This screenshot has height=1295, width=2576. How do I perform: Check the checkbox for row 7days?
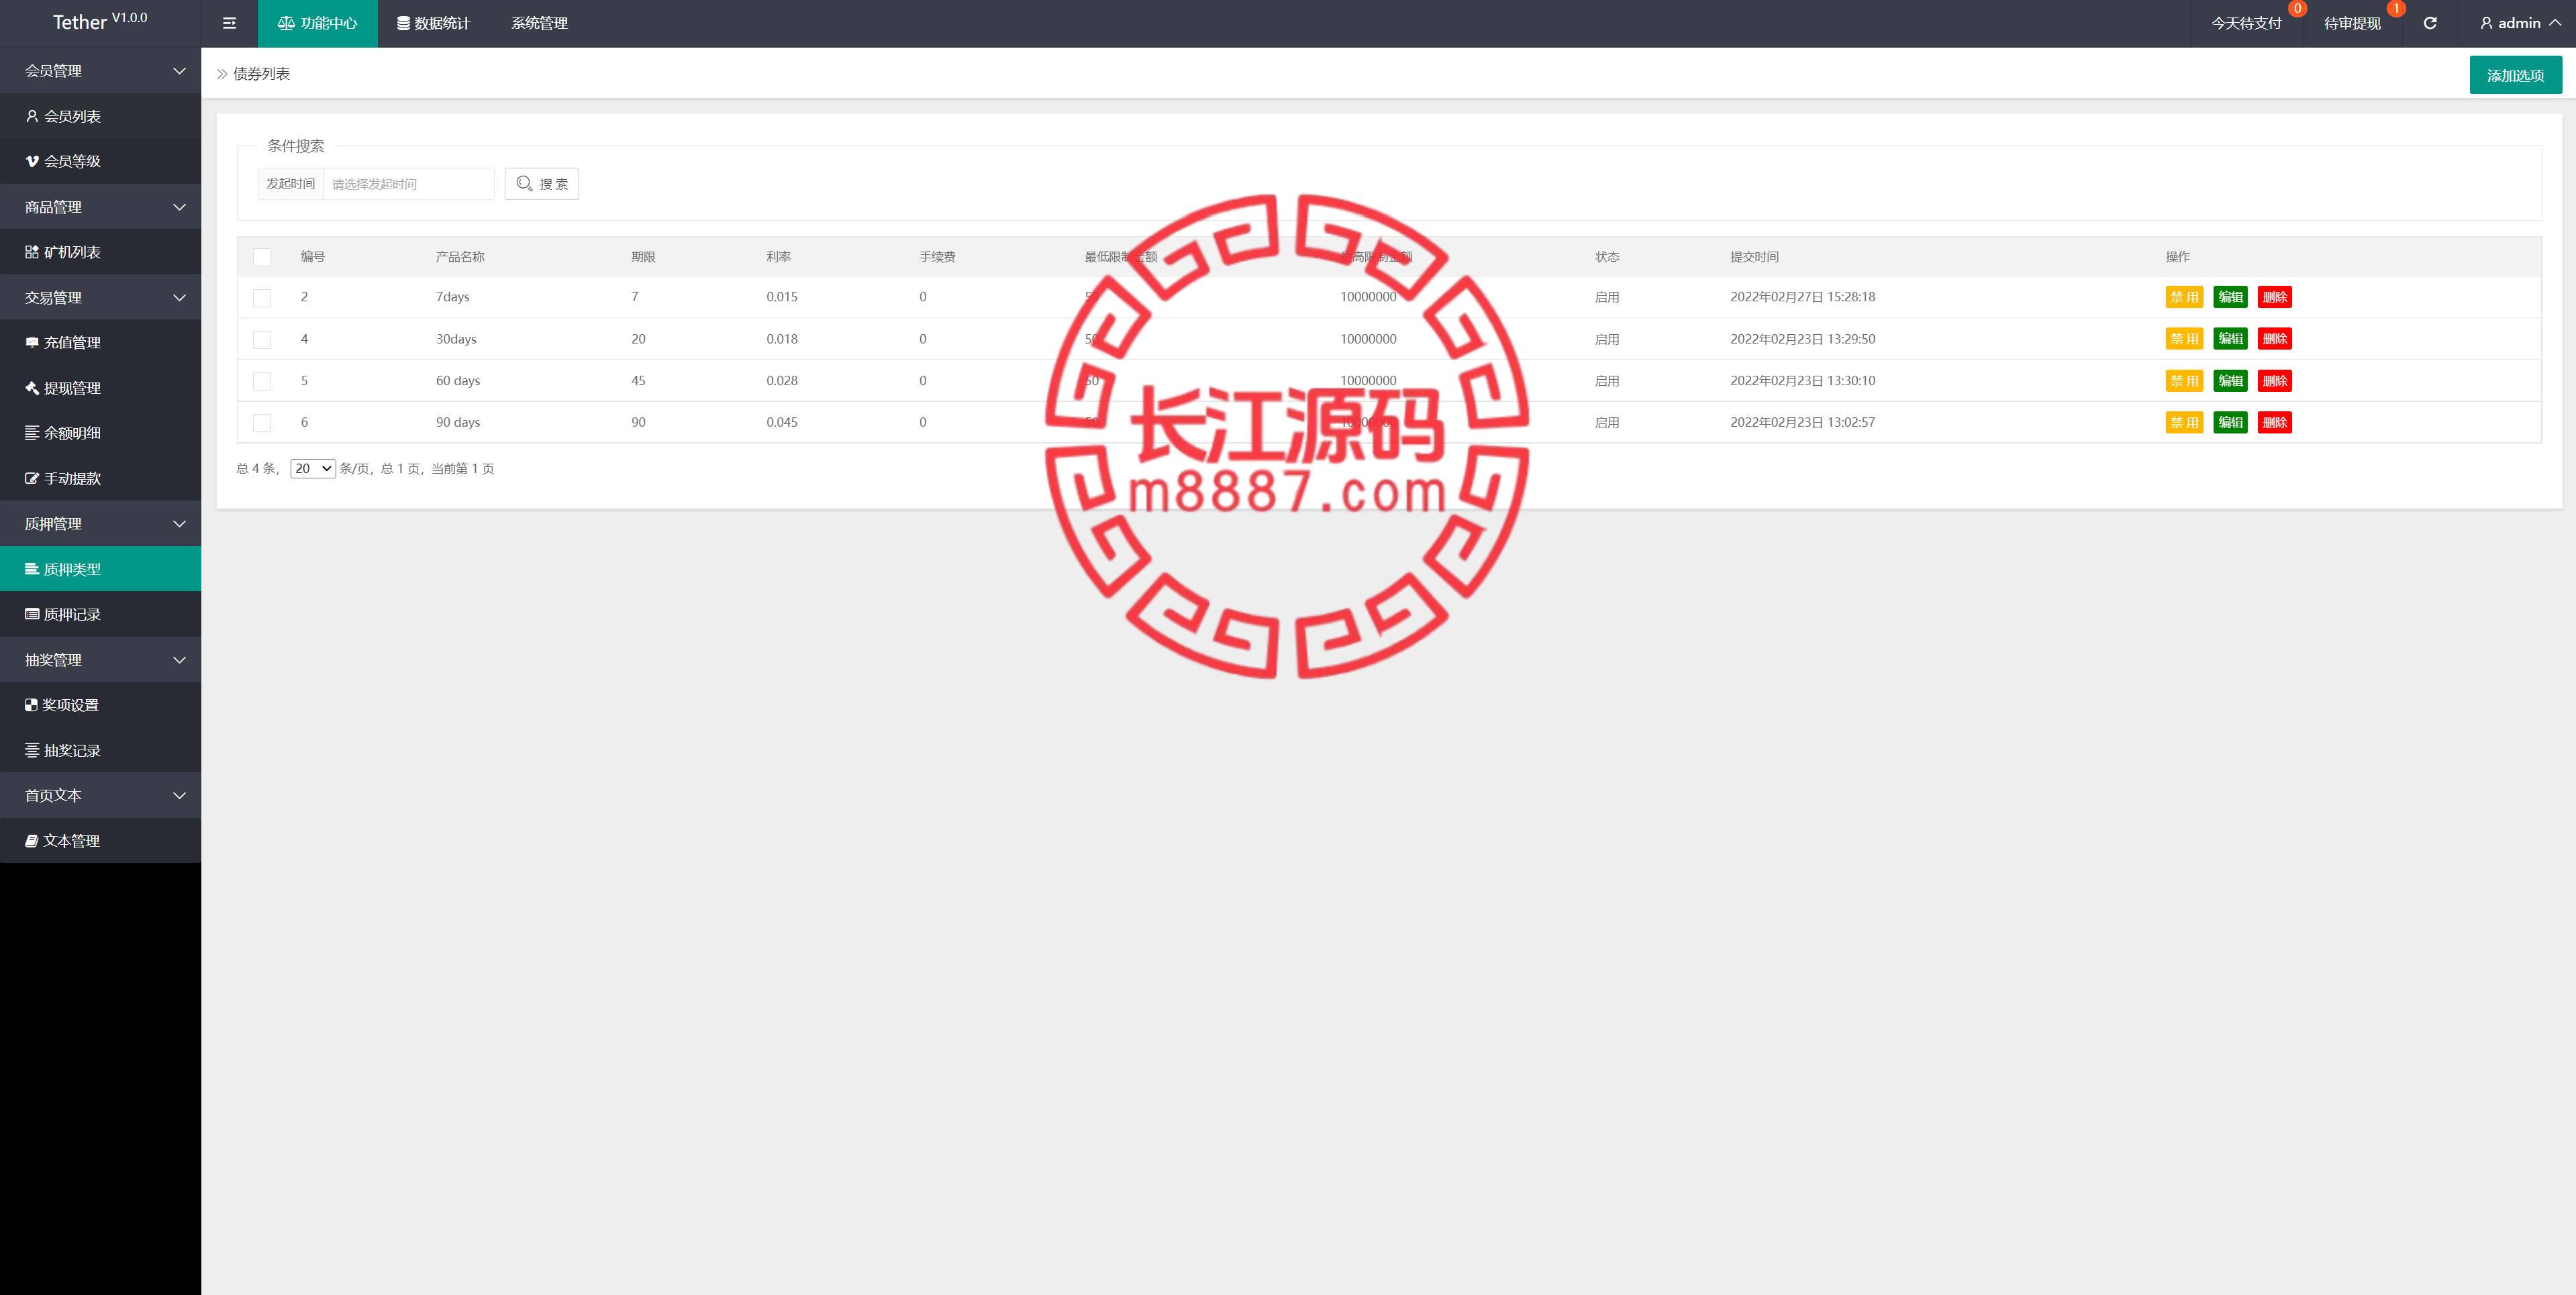coord(262,298)
